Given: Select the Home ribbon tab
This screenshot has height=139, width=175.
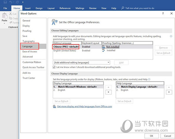Looking at the screenshot, I should pyautogui.click(x=17, y=8).
